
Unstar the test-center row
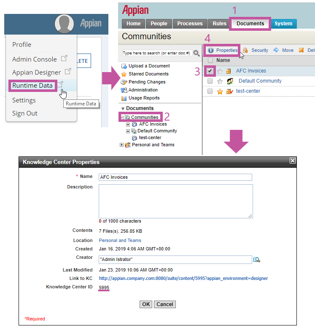(x=220, y=91)
